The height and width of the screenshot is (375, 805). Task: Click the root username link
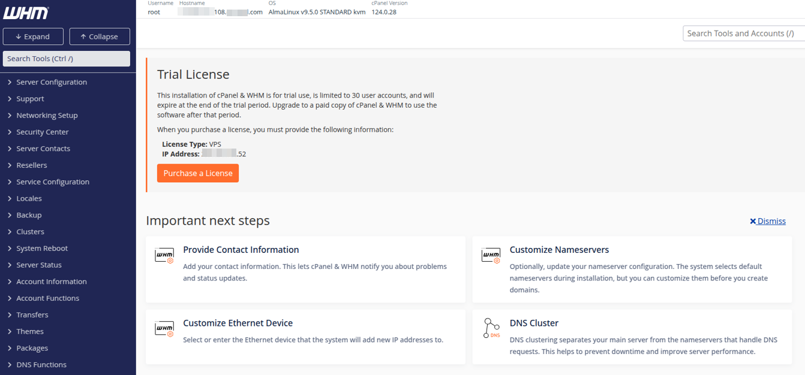pos(154,12)
